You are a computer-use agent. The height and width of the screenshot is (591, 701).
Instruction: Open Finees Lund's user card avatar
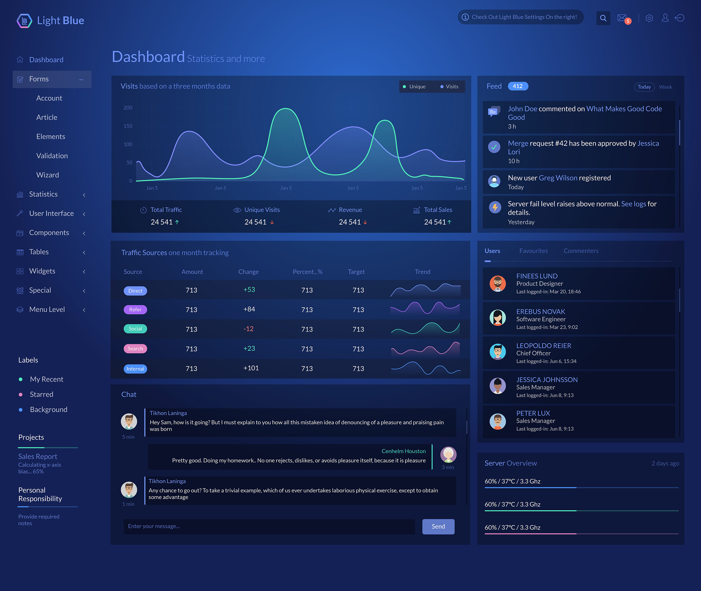[498, 284]
